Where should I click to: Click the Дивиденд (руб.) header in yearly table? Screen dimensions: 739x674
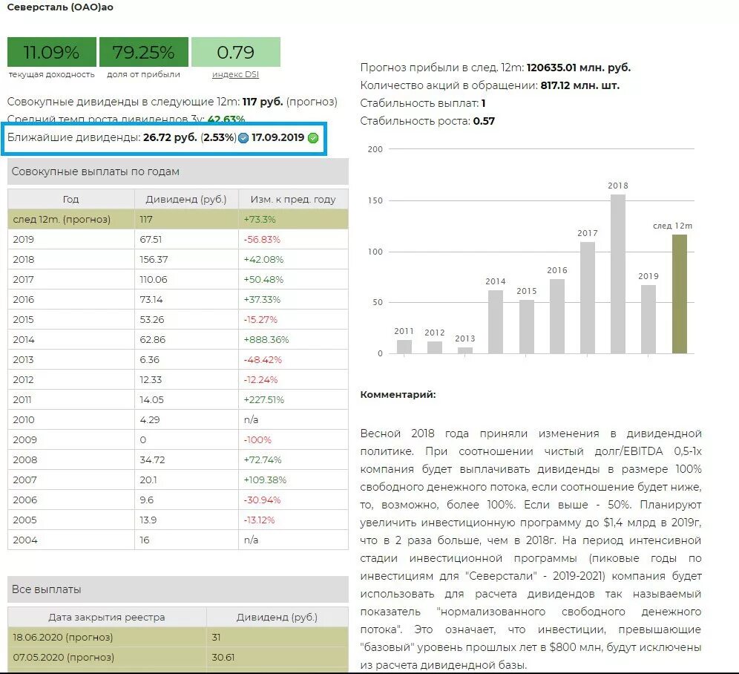point(186,199)
